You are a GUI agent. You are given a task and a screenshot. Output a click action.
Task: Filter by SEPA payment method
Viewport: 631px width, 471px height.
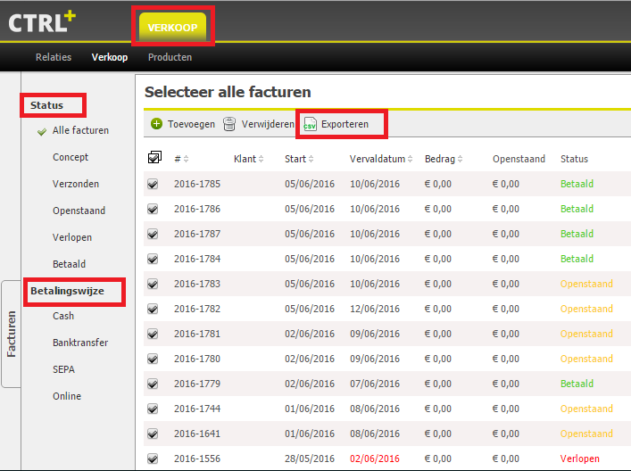pos(65,369)
